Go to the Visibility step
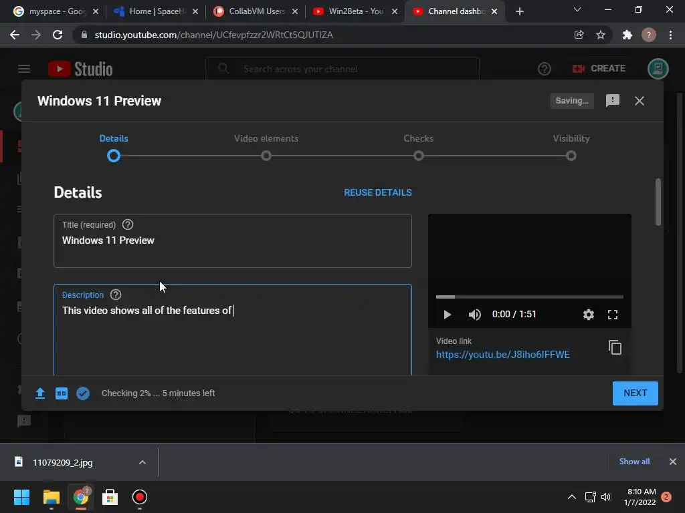Screen dimensions: 685x513 tap(571, 148)
